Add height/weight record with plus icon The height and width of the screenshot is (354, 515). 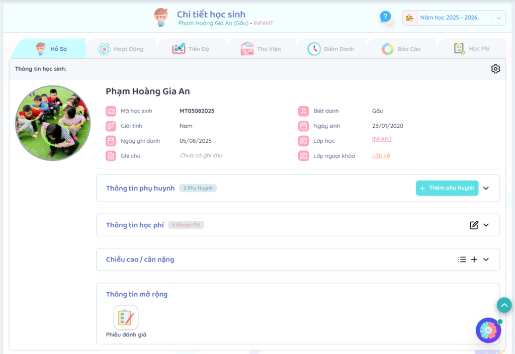[x=474, y=259]
